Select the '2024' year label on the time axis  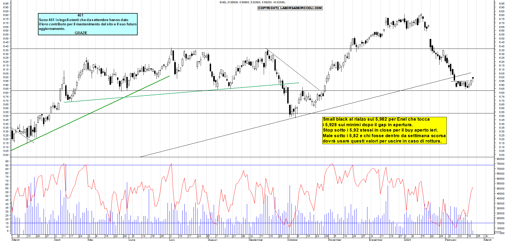tap(408, 240)
